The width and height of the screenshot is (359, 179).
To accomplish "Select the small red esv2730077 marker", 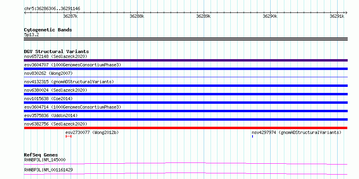I will coord(69,136).
